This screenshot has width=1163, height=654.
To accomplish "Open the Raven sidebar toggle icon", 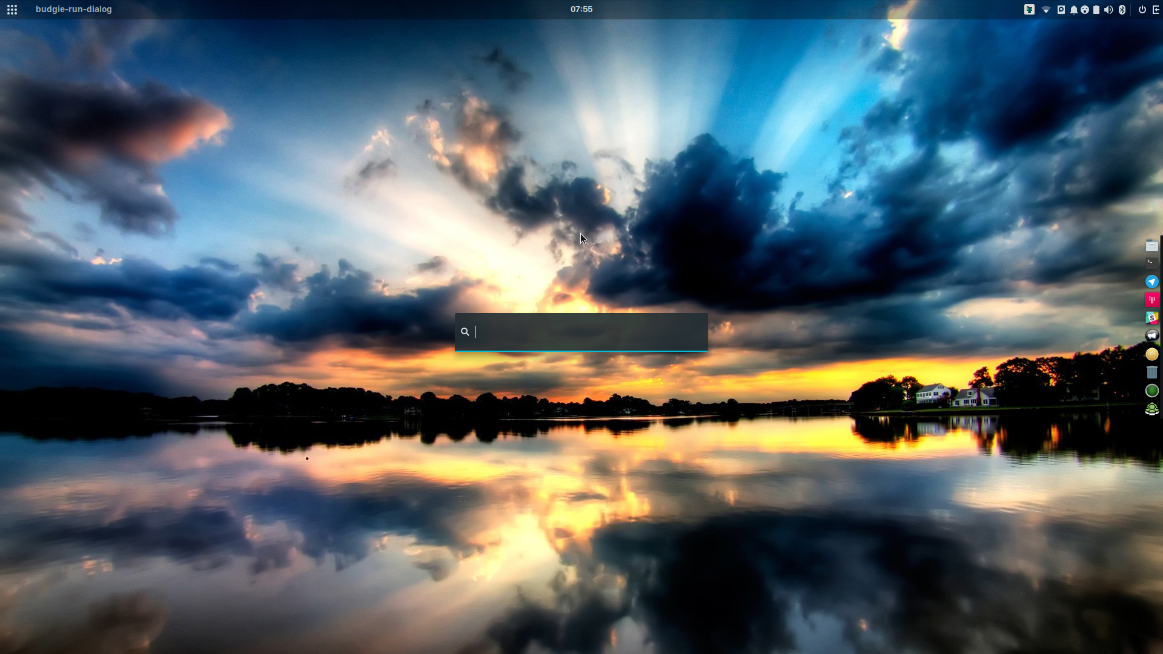I will pos(1155,10).
